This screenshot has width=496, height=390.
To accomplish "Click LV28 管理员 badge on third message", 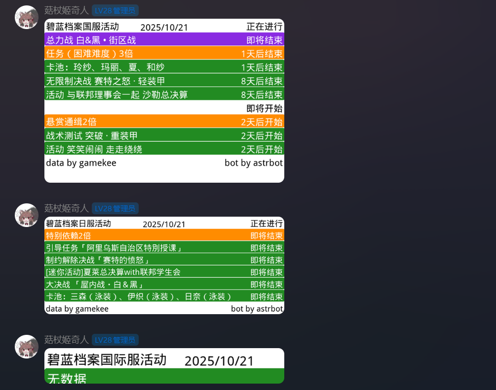I will click(115, 340).
